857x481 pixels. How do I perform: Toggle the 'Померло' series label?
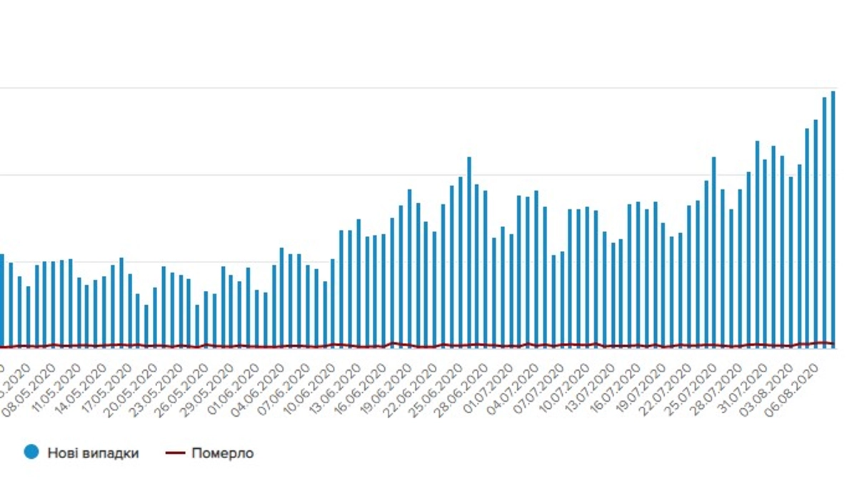coord(222,453)
